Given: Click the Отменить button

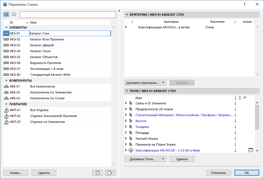Looking at the screenshot, I should click(x=218, y=173).
